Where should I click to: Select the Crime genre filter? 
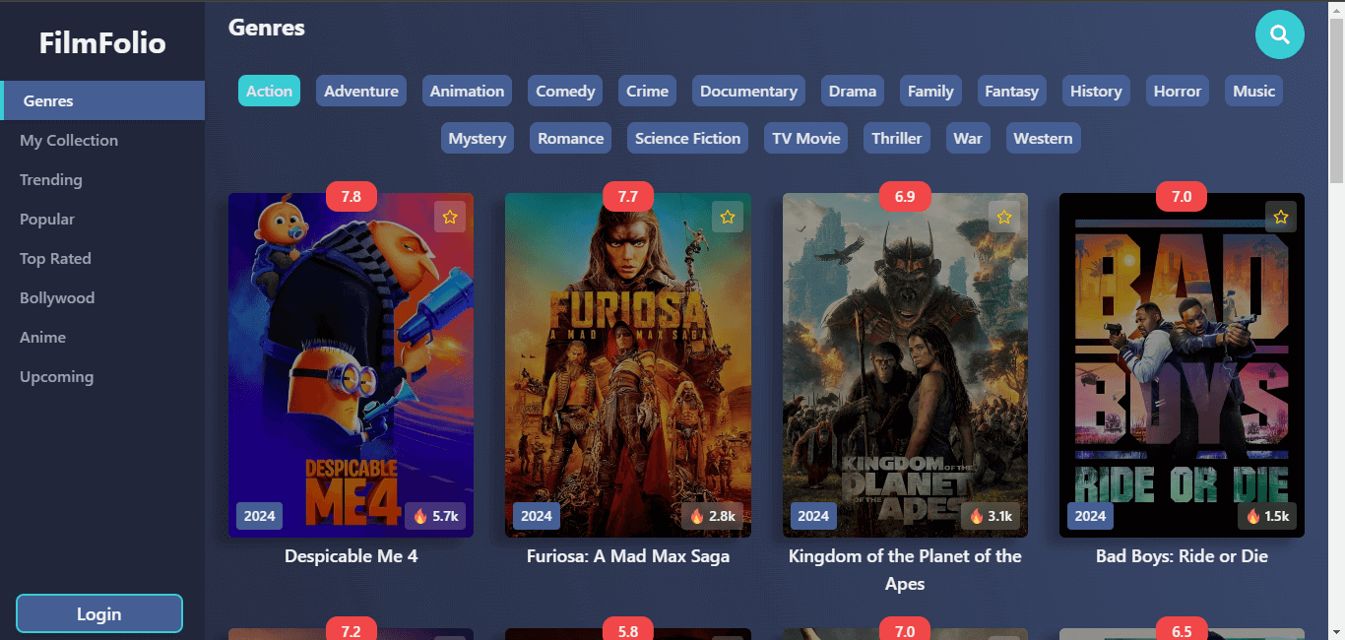pos(647,91)
